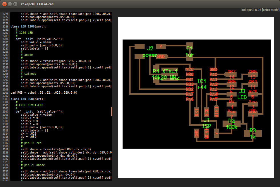Click the '100k' resistor value label
Screen dimensions: 280x187
tap(232, 127)
